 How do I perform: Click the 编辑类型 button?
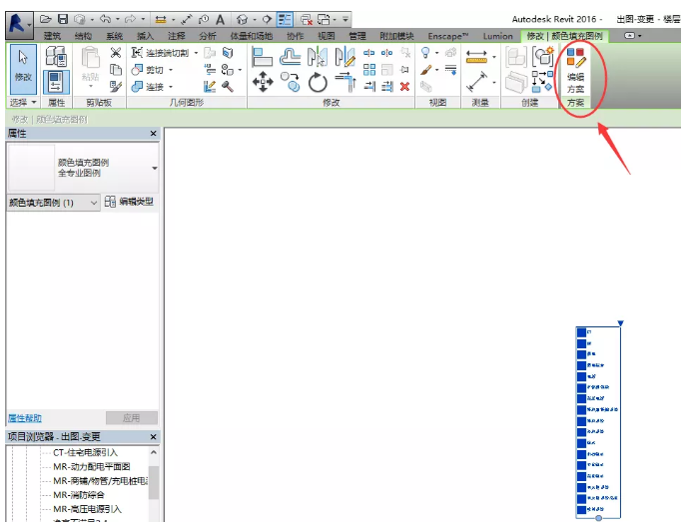tap(130, 202)
